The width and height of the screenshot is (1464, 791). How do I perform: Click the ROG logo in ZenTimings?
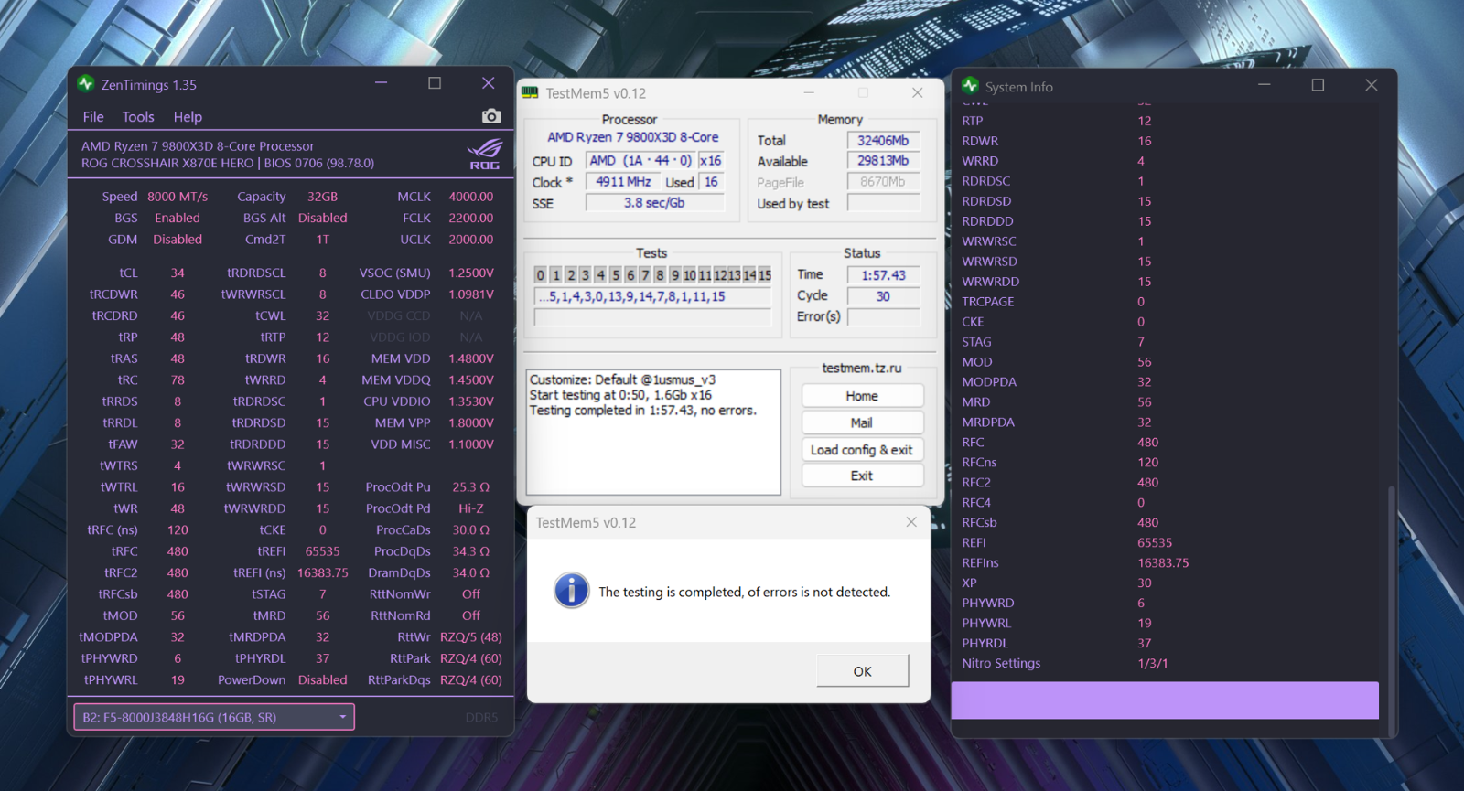(x=485, y=154)
